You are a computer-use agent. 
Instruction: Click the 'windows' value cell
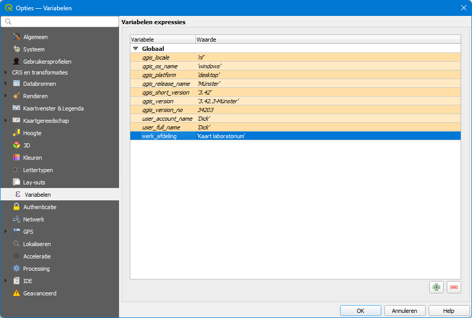[328, 66]
